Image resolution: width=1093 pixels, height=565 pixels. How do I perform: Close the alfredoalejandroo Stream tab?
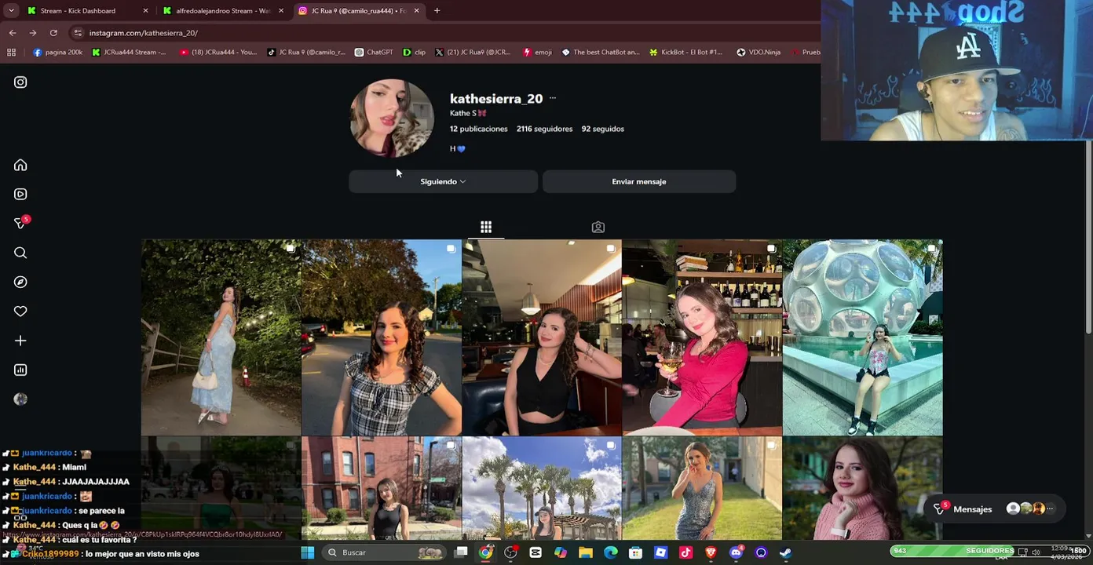tap(281, 11)
